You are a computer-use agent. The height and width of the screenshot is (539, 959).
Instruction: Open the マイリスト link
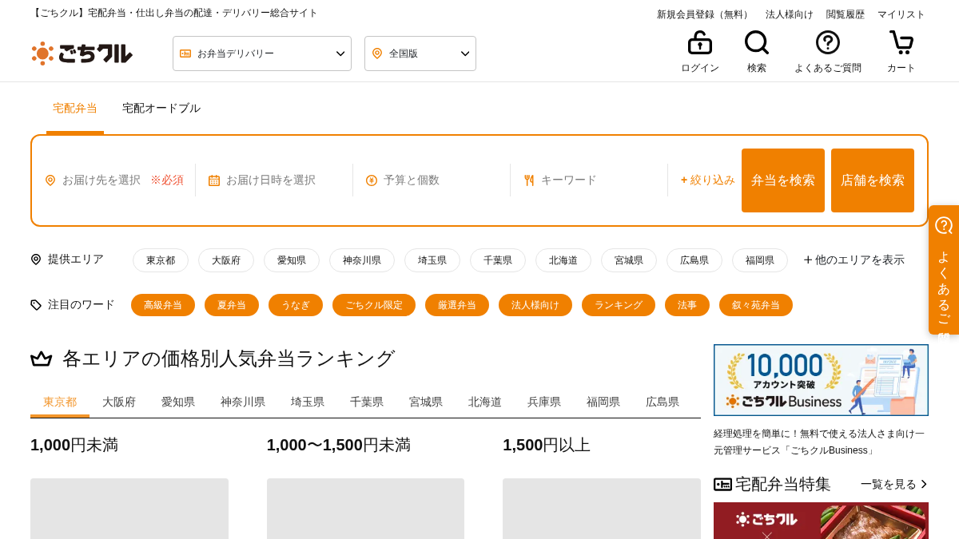click(x=901, y=14)
